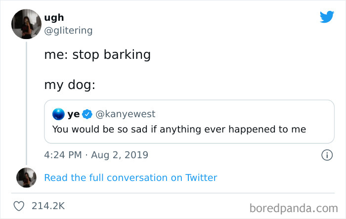Read the full conversation on Twitter
Viewport: 346px width, 219px height.
130,177
